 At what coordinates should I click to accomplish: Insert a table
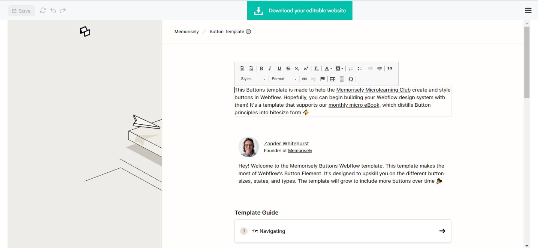(x=333, y=79)
